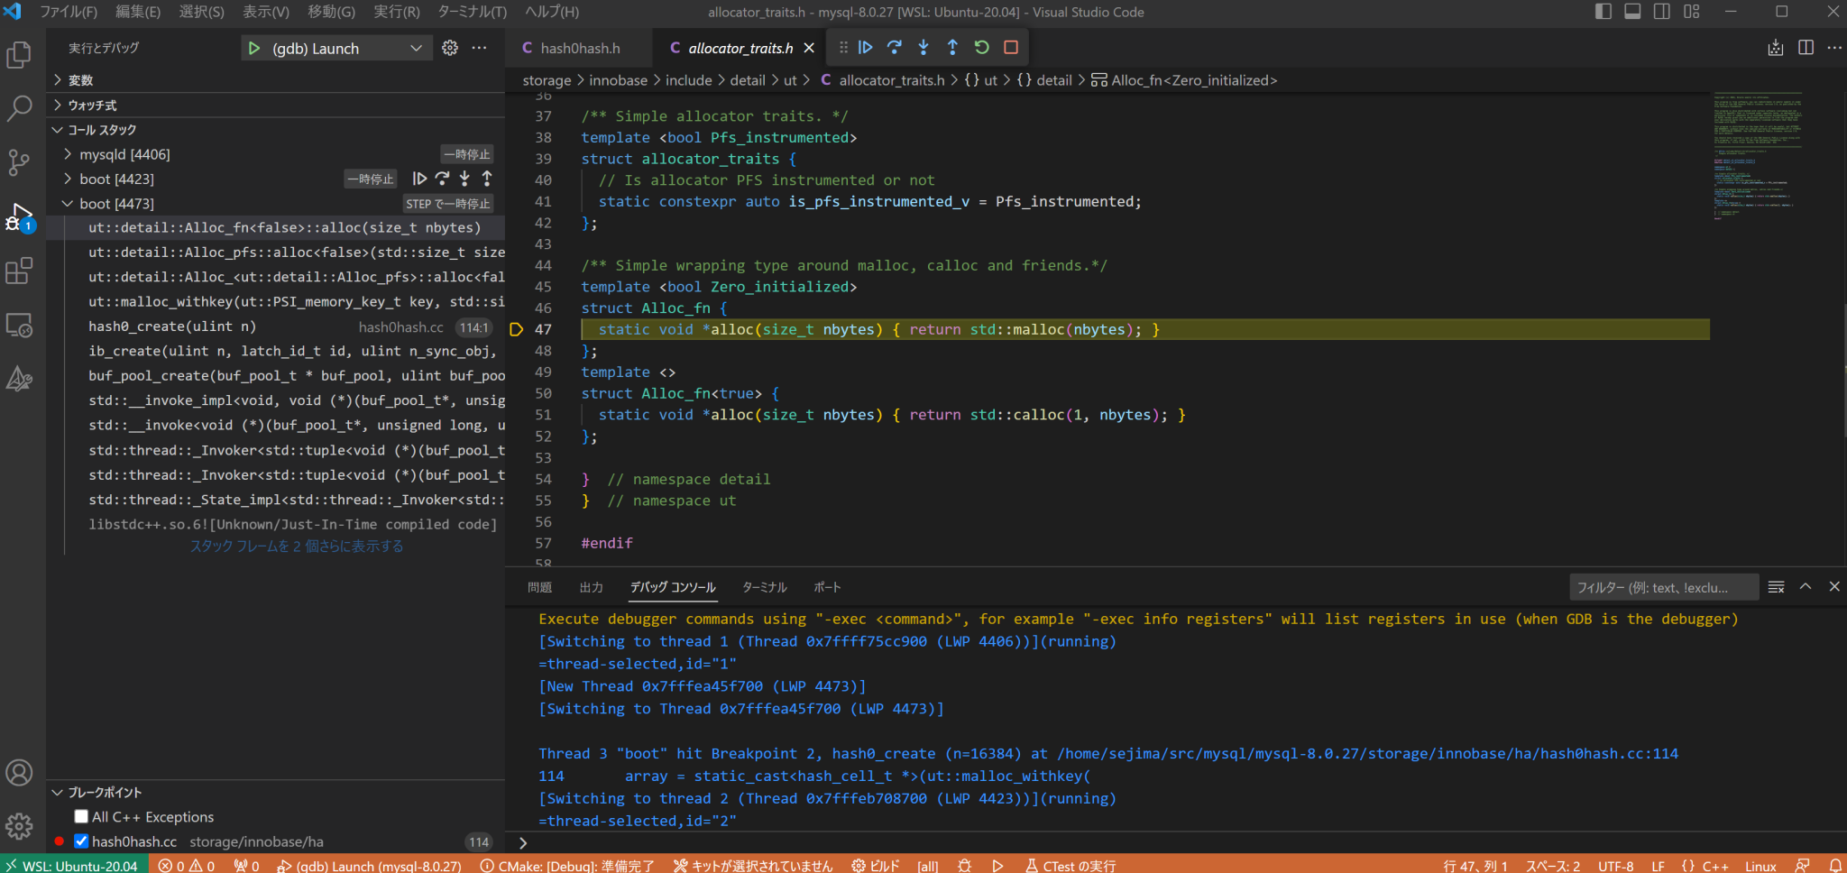This screenshot has height=873, width=1847.
Task: Open the Extensions icon
Action: click(19, 271)
